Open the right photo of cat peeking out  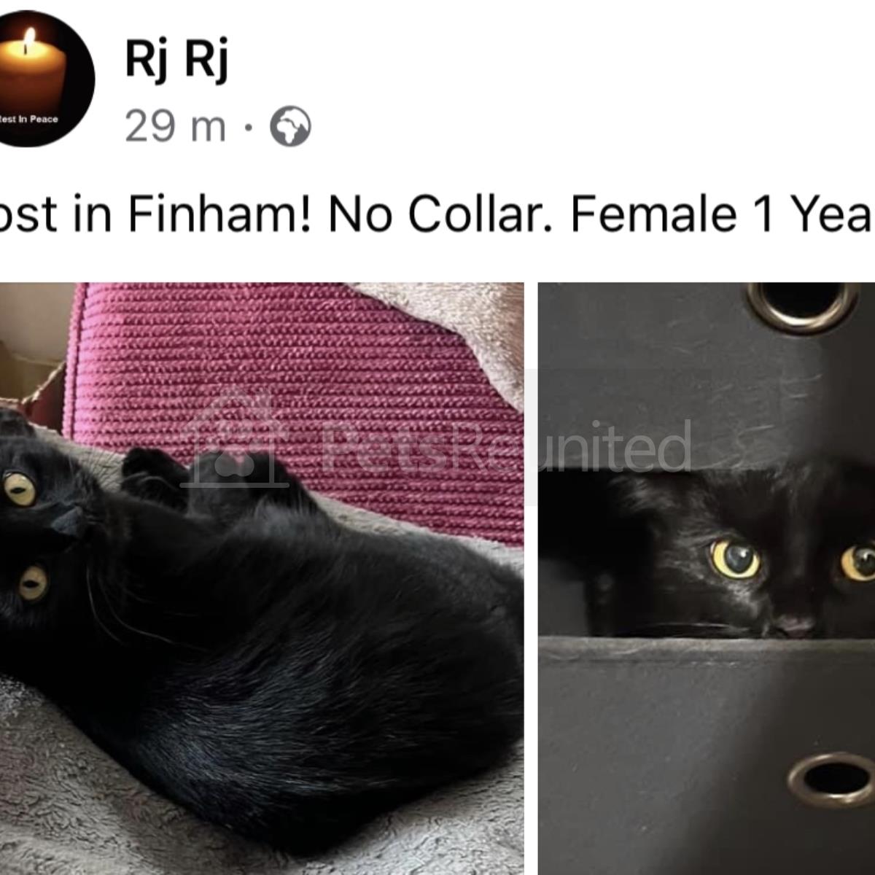point(707,578)
